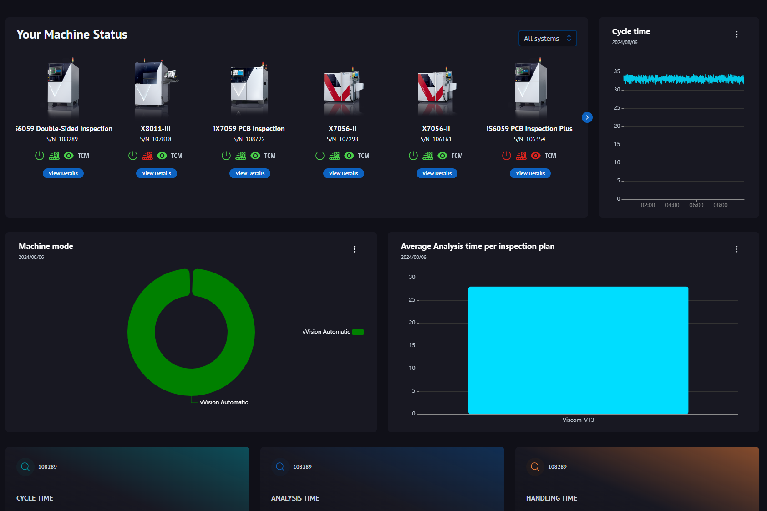Open the All systems dropdown
The height and width of the screenshot is (511, 767).
pyautogui.click(x=548, y=39)
